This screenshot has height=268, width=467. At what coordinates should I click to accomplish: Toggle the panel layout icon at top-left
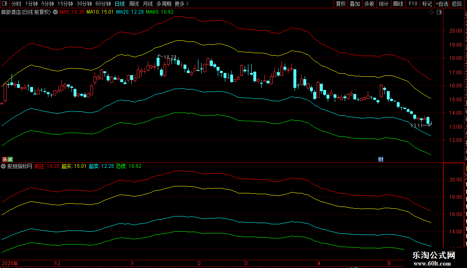pos(5,4)
